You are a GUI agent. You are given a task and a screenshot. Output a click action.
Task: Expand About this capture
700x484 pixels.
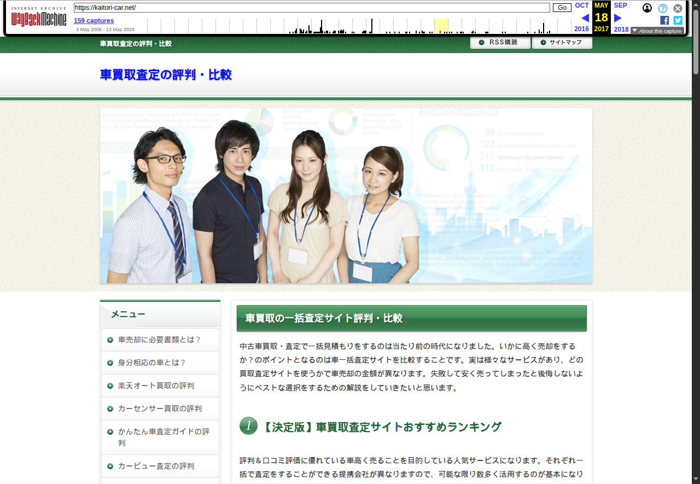pos(657,31)
